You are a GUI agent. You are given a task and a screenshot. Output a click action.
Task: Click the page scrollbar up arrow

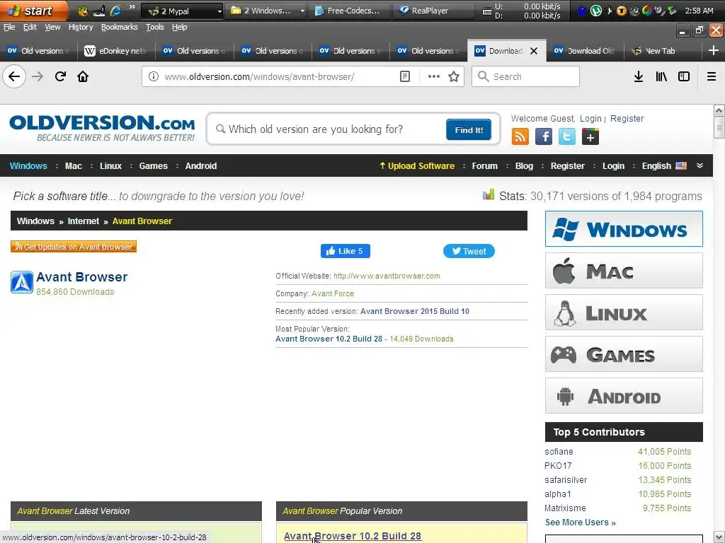719,110
